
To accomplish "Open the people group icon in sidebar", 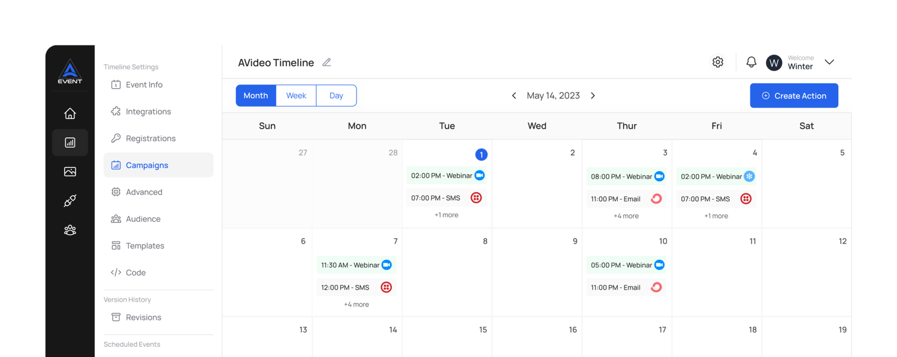I will tap(70, 230).
